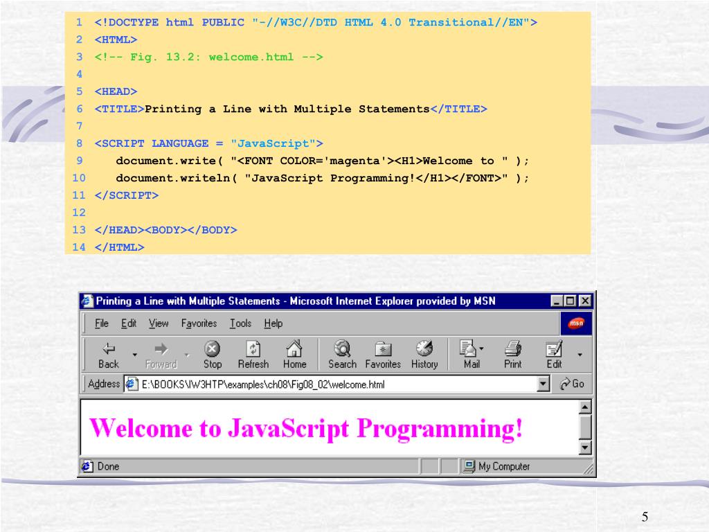Click the 'My Computer' status text
The image size is (709, 532).
(x=504, y=466)
